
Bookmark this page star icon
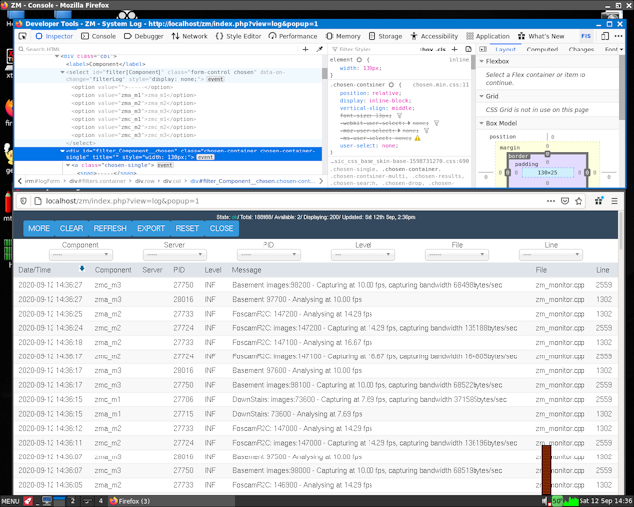pyautogui.click(x=579, y=201)
